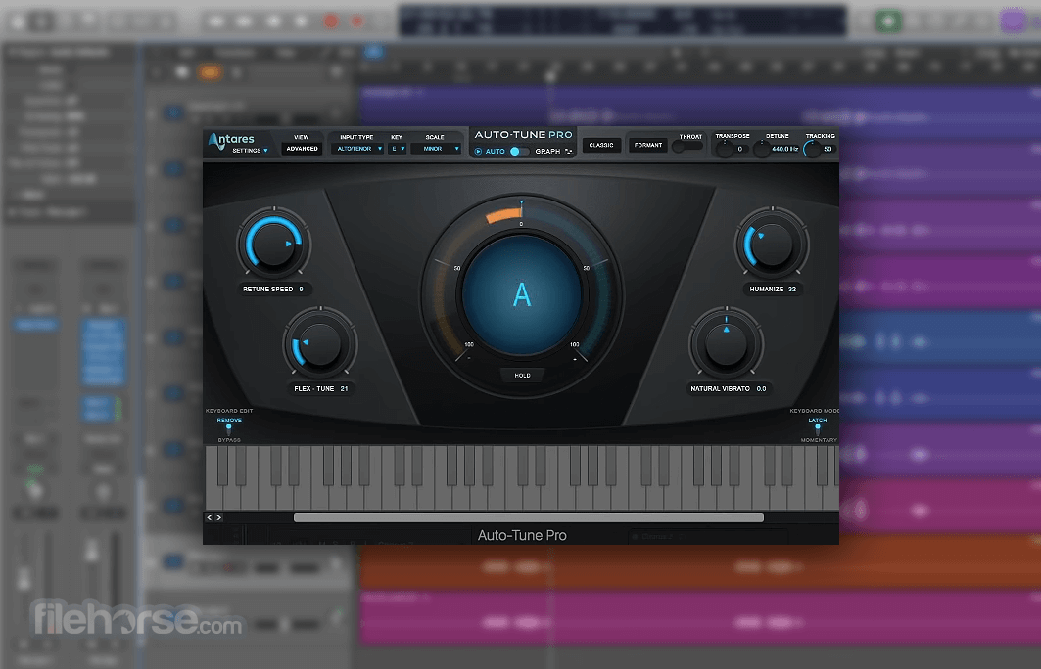Click the Natural Vibrato knob
This screenshot has width=1041, height=669.
(x=726, y=344)
